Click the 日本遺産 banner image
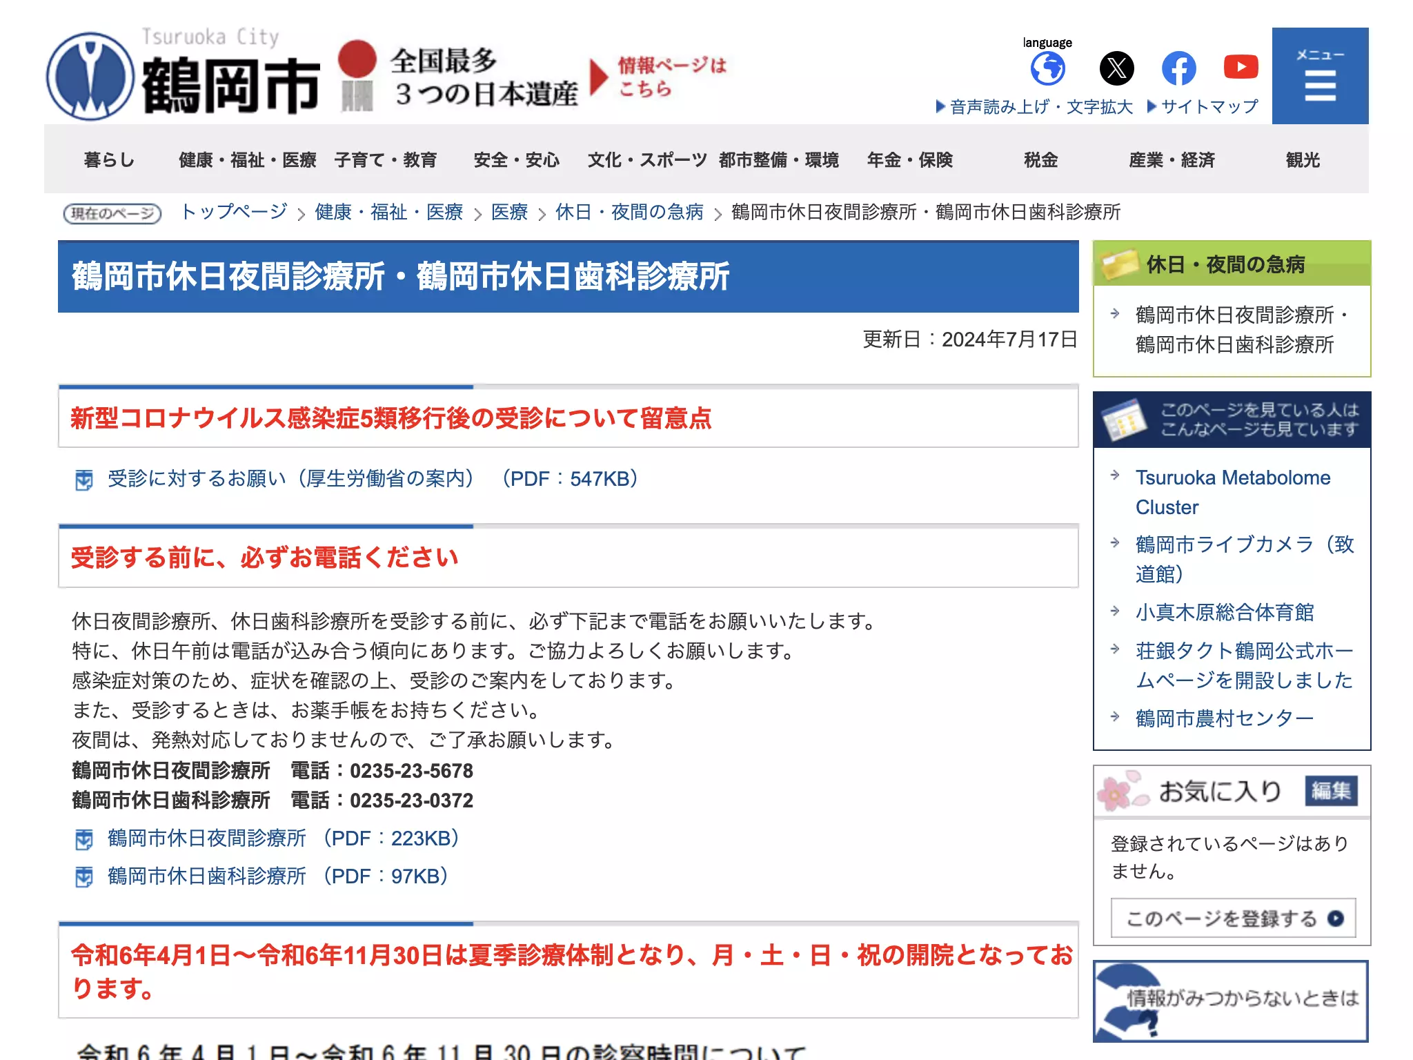 533,76
